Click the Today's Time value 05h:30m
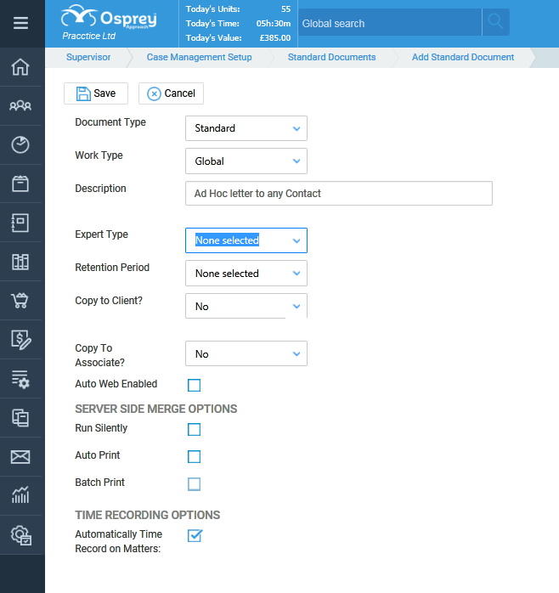Image resolution: width=559 pixels, height=593 pixels. pos(274,24)
